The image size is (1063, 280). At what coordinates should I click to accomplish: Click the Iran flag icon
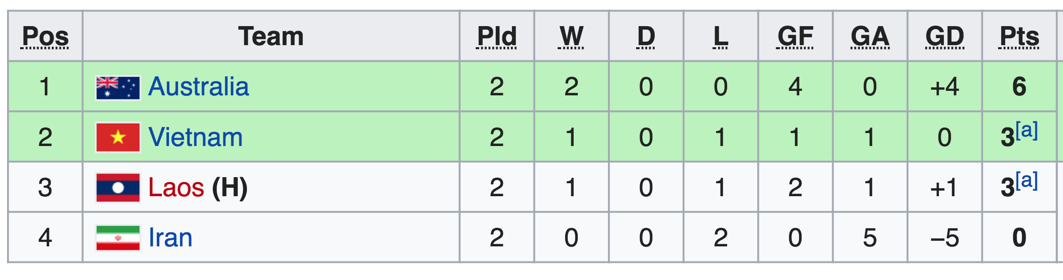(118, 238)
